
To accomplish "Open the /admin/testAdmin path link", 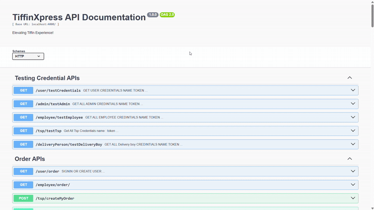I will [x=53, y=104].
